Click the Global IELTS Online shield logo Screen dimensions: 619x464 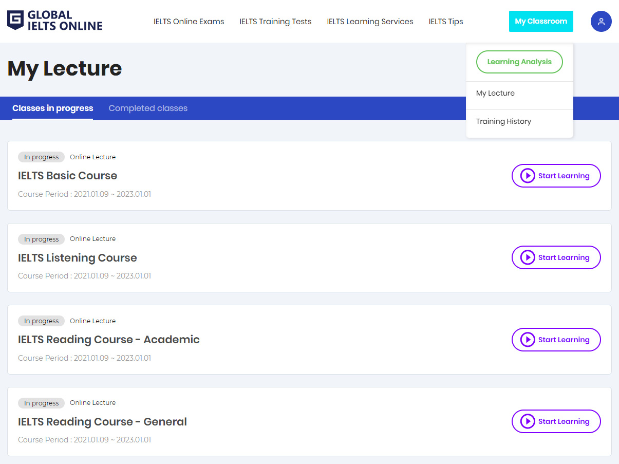[15, 20]
